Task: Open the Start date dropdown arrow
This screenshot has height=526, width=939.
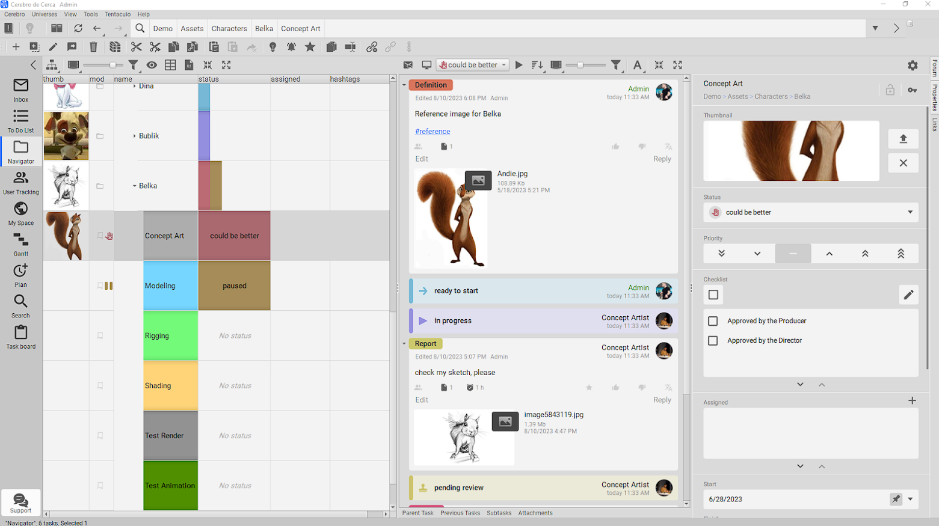Action: point(910,499)
